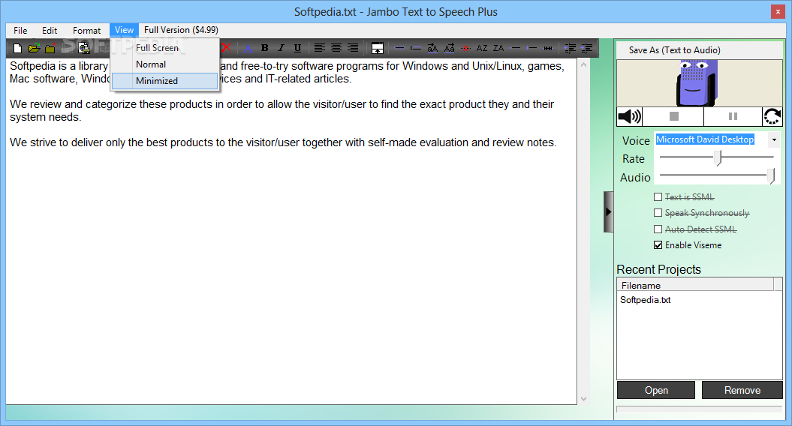Open the File menu

tap(20, 30)
